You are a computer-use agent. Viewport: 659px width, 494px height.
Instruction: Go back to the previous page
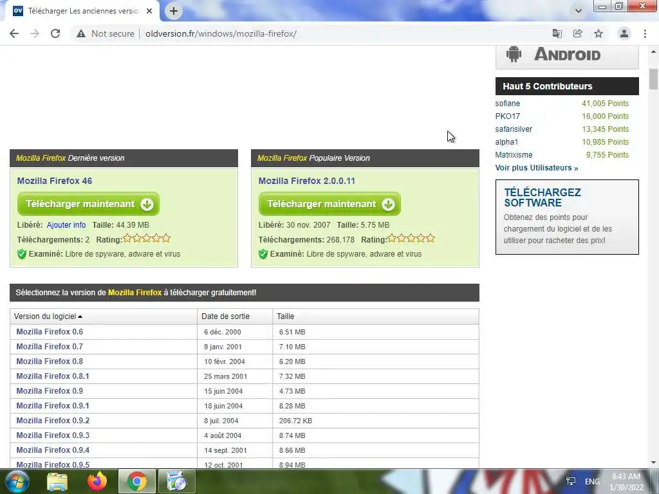tap(14, 33)
